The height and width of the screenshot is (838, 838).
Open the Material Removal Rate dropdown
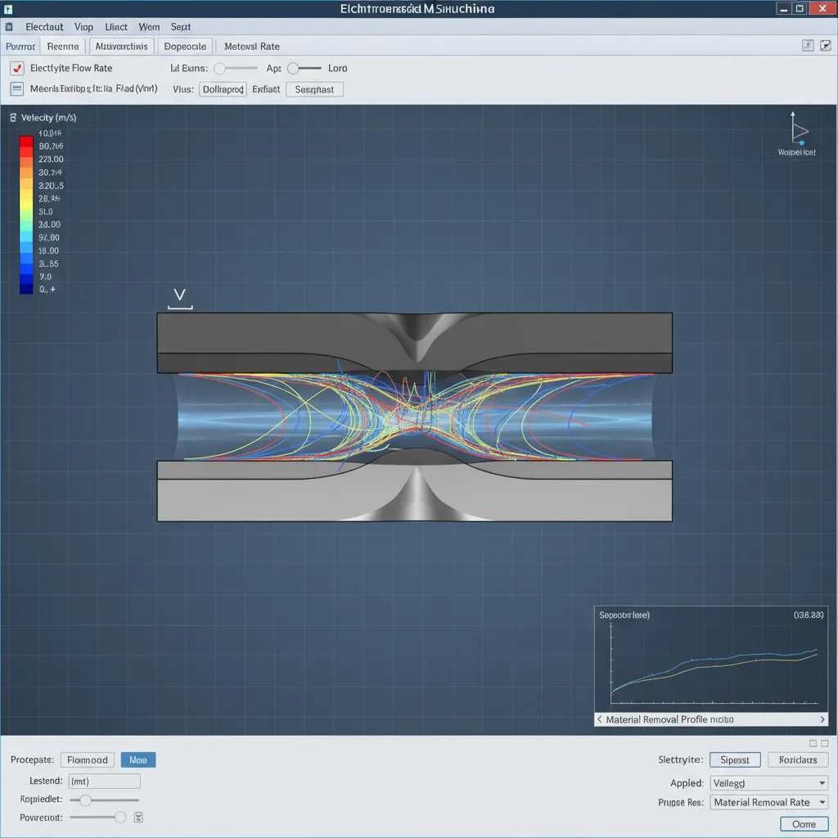(x=768, y=802)
